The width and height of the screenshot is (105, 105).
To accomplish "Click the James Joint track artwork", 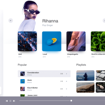I will coord(22,95).
